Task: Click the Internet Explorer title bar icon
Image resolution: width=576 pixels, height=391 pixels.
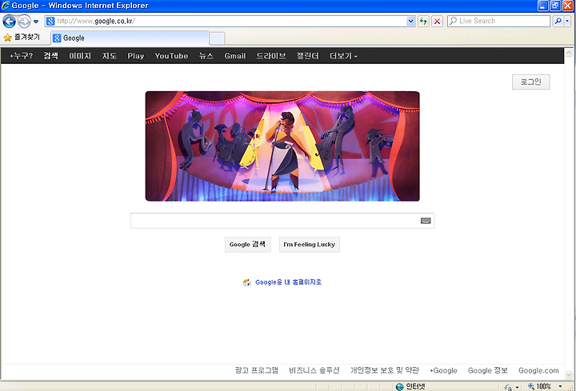Action: tap(5, 5)
